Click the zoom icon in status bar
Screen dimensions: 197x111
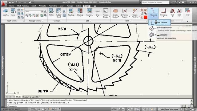click(131, 109)
